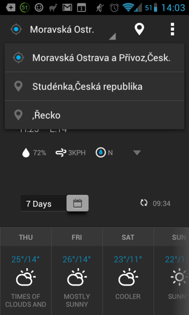Image resolution: width=189 pixels, height=315 pixels.
Task: Open the THU forecast column
Action: click(x=26, y=271)
